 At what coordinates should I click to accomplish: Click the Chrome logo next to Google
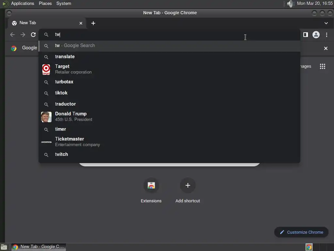(x=14, y=48)
